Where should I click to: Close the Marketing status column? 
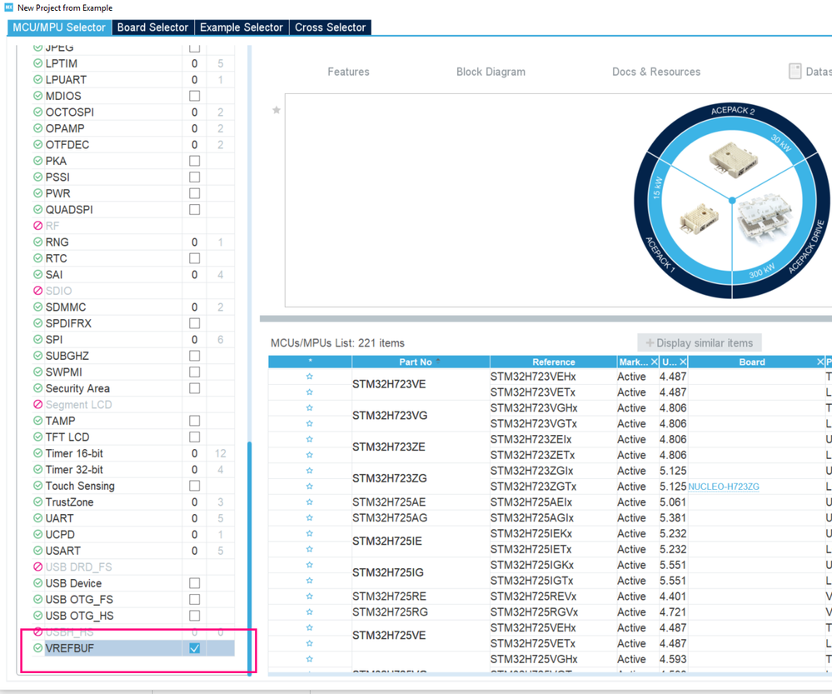[x=655, y=362]
